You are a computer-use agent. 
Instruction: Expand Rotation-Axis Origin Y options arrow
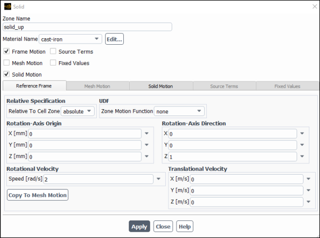[x=147, y=145]
